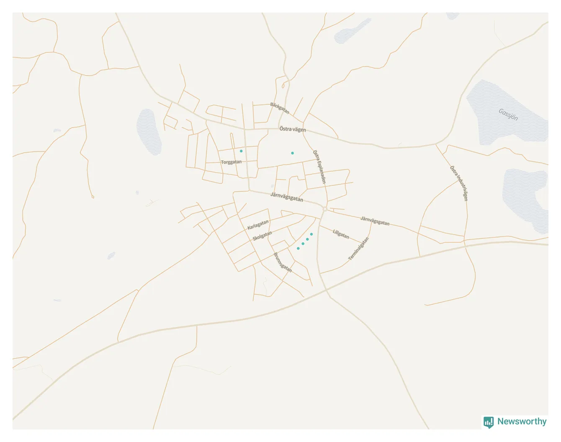Click the Järnvägsgatan label west of roundabout
Image resolution: width=561 pixels, height=442 pixels.
coord(287,197)
